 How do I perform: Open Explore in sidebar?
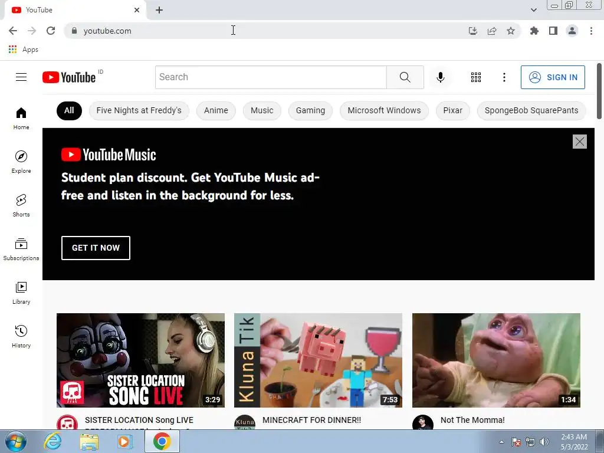(21, 162)
